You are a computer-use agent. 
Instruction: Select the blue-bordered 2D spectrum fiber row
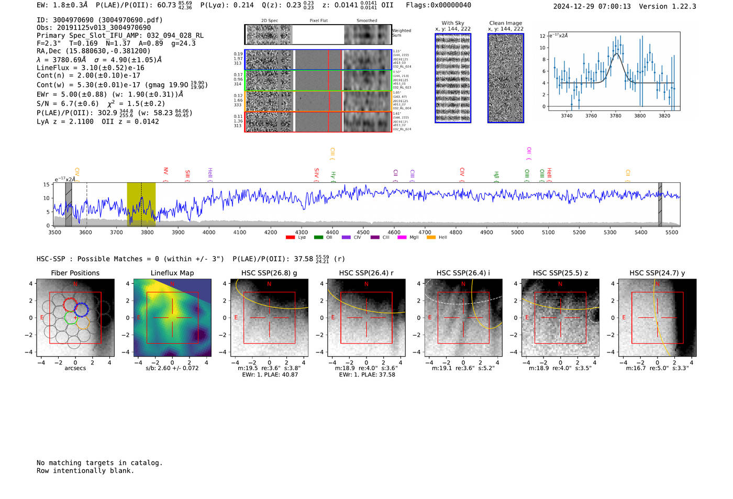pos(318,60)
